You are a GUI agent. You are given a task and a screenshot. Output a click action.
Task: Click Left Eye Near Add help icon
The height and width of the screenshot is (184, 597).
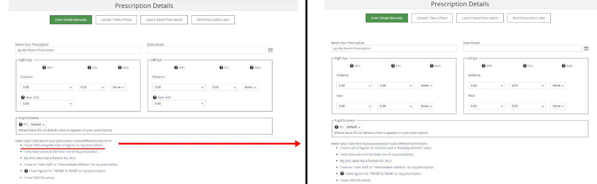pos(155,97)
